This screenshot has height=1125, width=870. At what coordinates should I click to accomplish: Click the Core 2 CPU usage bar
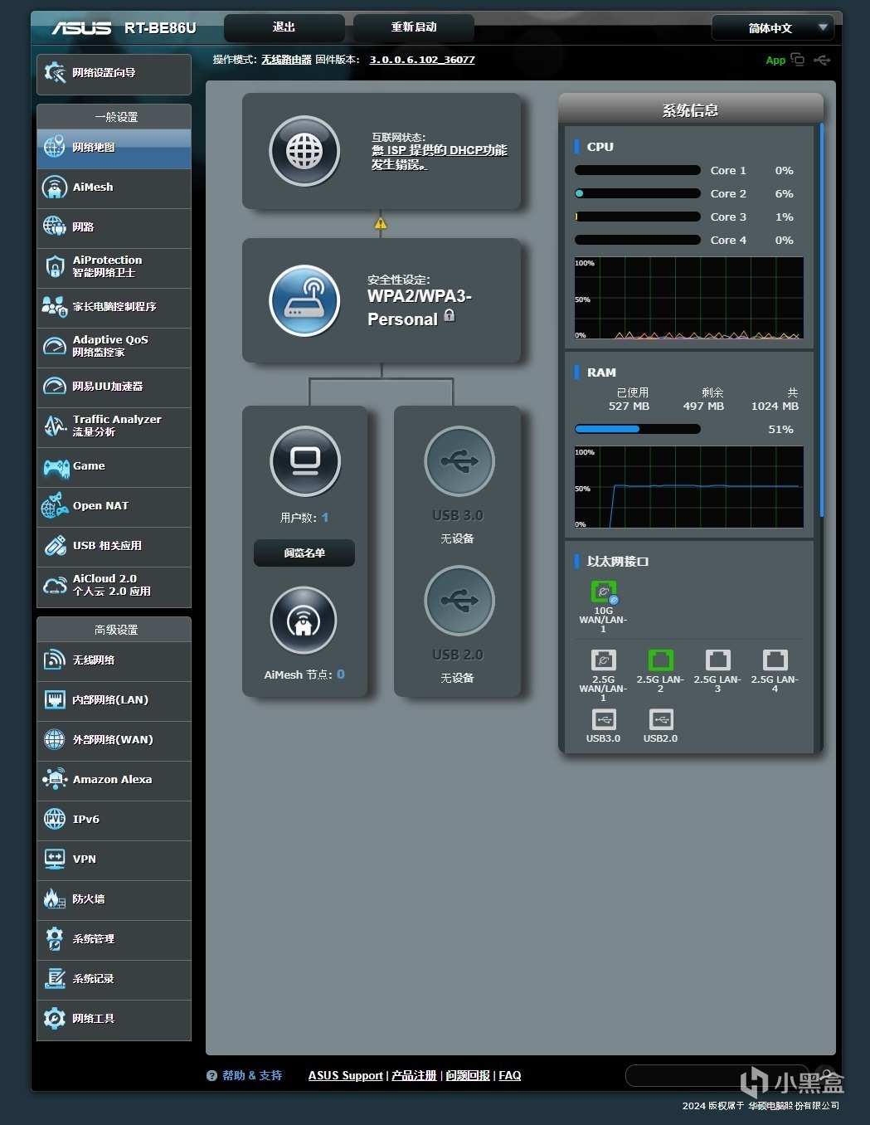638,193
